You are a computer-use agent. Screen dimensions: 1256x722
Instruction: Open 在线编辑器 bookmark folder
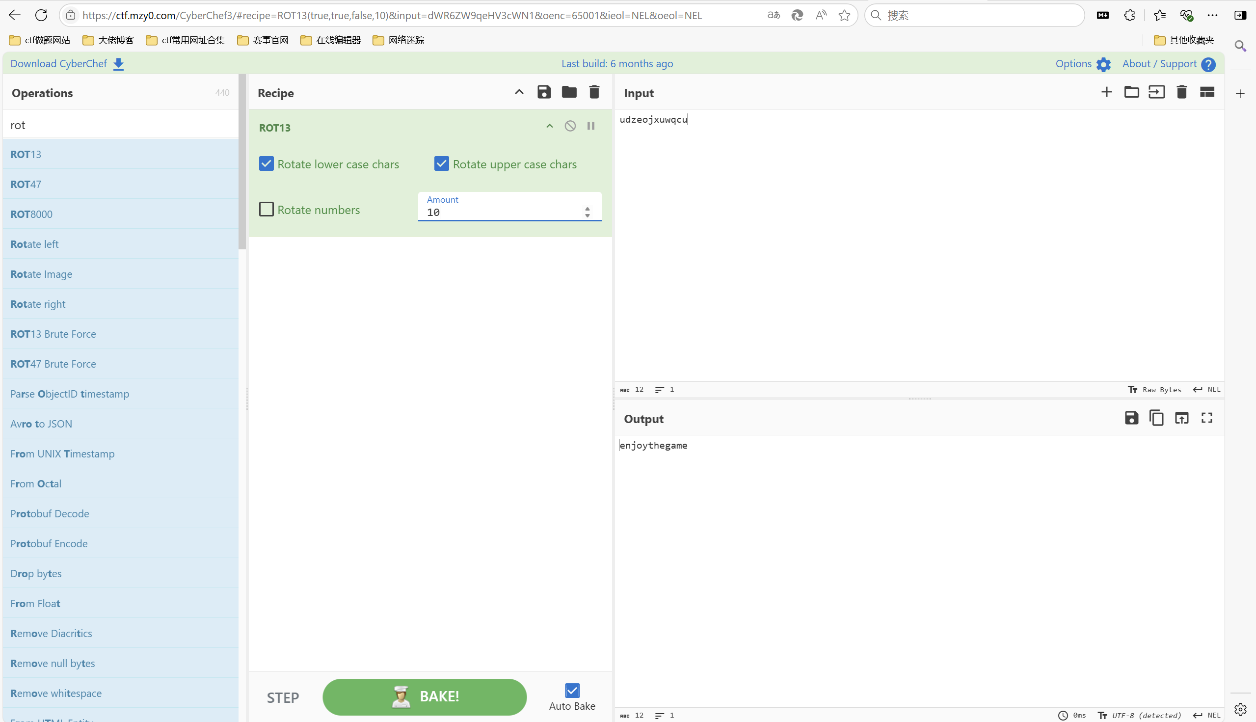[330, 40]
